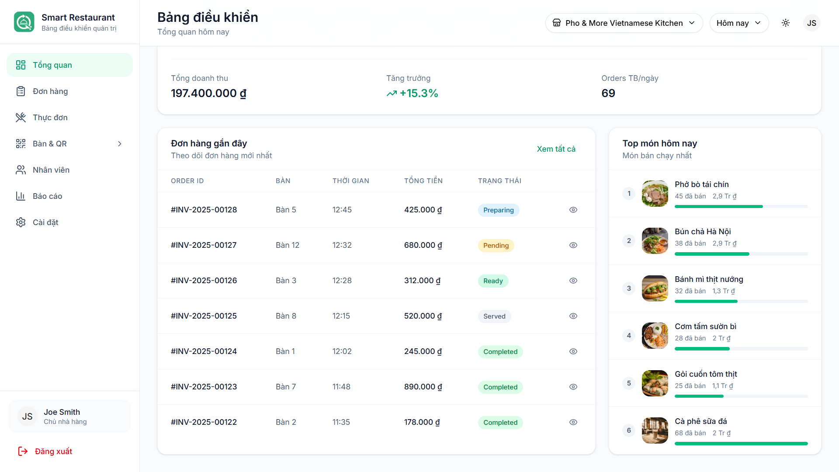
Task: Click the Bánh mì thịt nướng thumbnail
Action: pyautogui.click(x=655, y=288)
